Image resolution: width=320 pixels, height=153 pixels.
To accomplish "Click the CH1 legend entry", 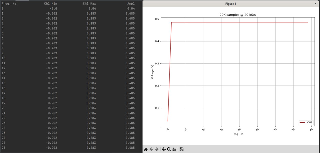I will click(x=306, y=123).
